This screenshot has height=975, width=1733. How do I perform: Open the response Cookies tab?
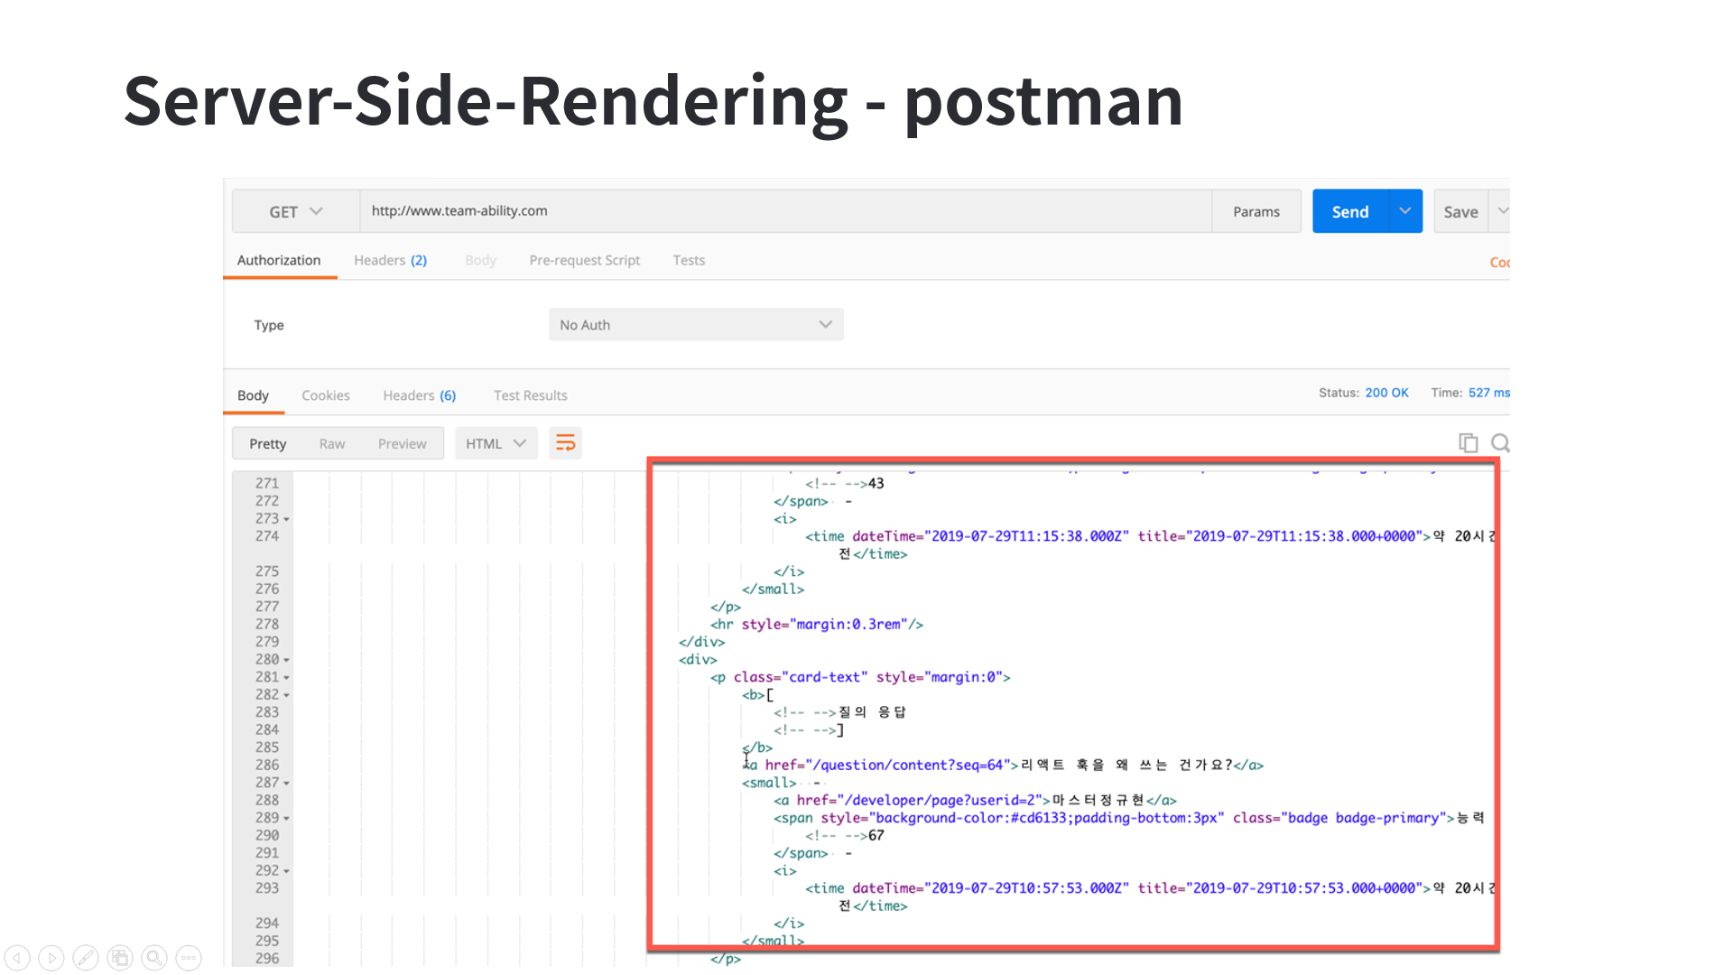325,395
